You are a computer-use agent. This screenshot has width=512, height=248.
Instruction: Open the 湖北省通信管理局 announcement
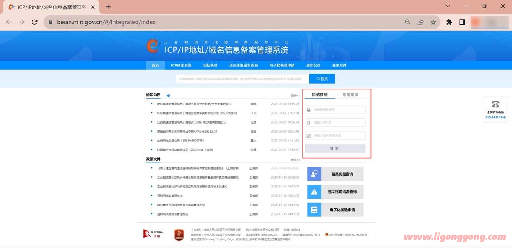point(194,104)
